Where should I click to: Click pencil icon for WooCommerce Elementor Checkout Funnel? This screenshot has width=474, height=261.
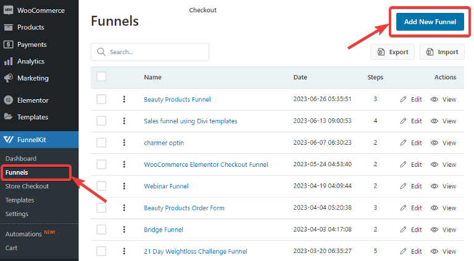coord(403,164)
